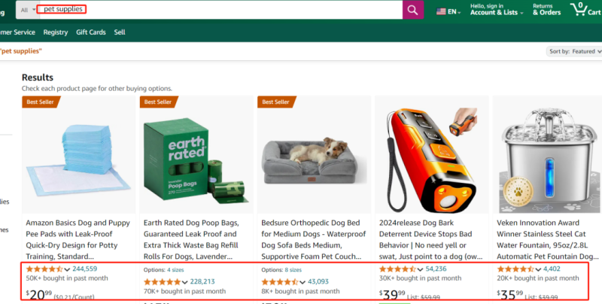The image size is (602, 304).
Task: Click the US flag language icon
Action: click(x=441, y=11)
